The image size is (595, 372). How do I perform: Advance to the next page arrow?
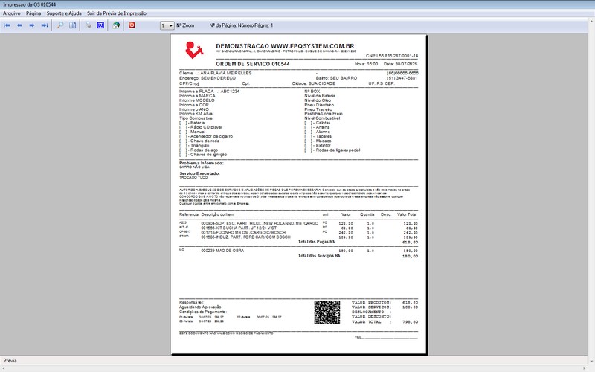pos(31,25)
